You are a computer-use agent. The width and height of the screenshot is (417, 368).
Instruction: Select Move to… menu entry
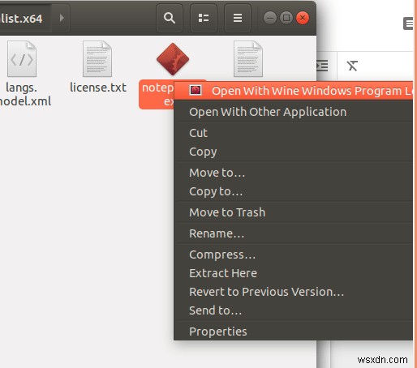294,173
